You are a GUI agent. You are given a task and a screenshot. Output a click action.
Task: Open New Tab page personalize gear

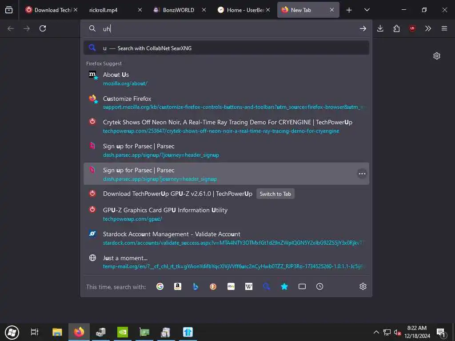tap(437, 56)
